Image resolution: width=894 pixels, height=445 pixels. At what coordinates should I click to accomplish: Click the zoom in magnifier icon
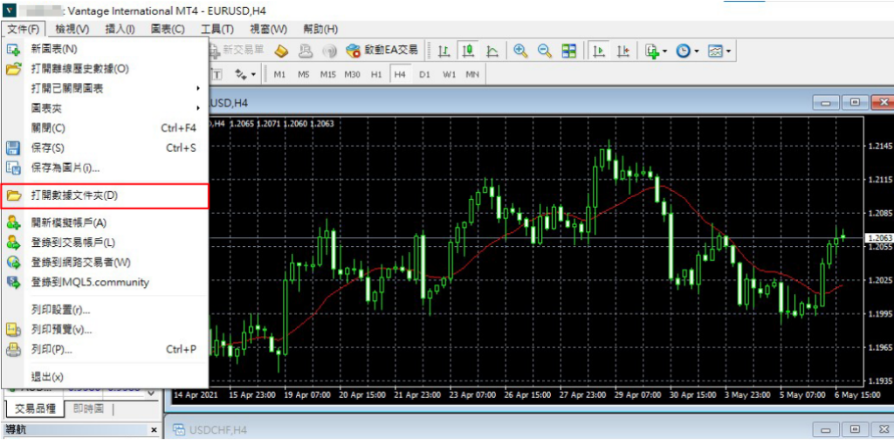tap(521, 51)
